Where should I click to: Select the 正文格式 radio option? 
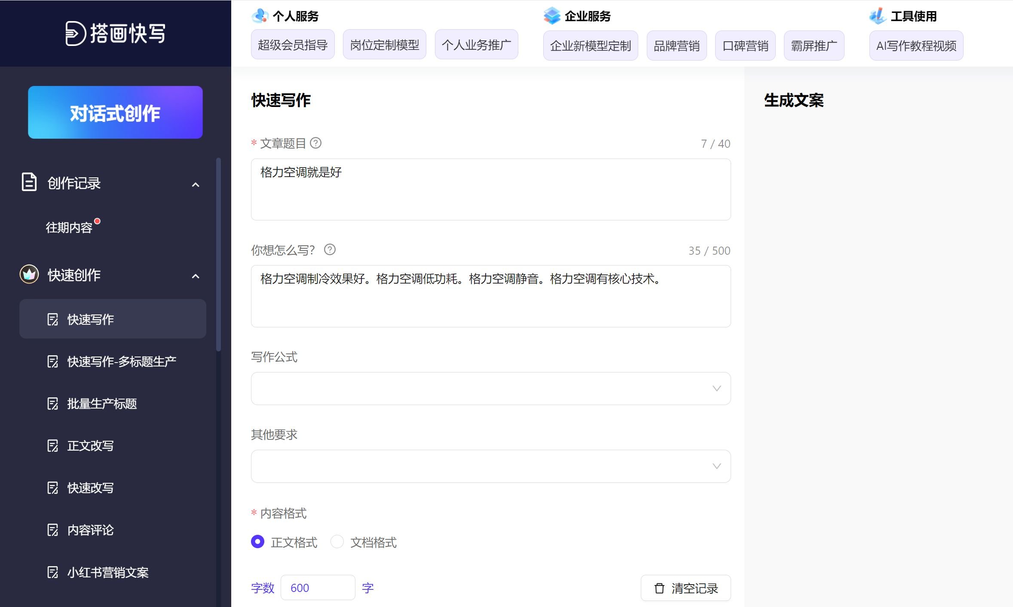coord(257,542)
